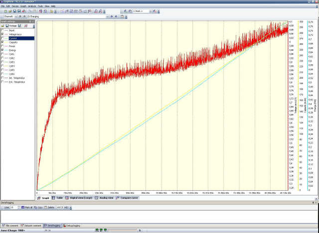Screen dimensions: 319x233
Task: Enable the Current curve checkbox
Action: (2, 38)
